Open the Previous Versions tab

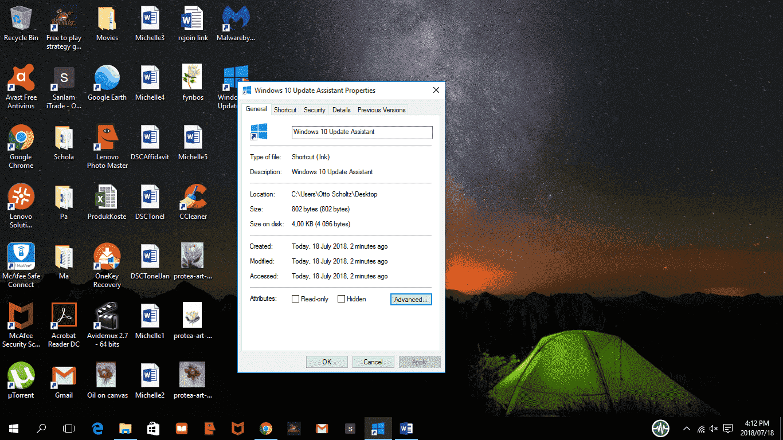[x=382, y=110]
